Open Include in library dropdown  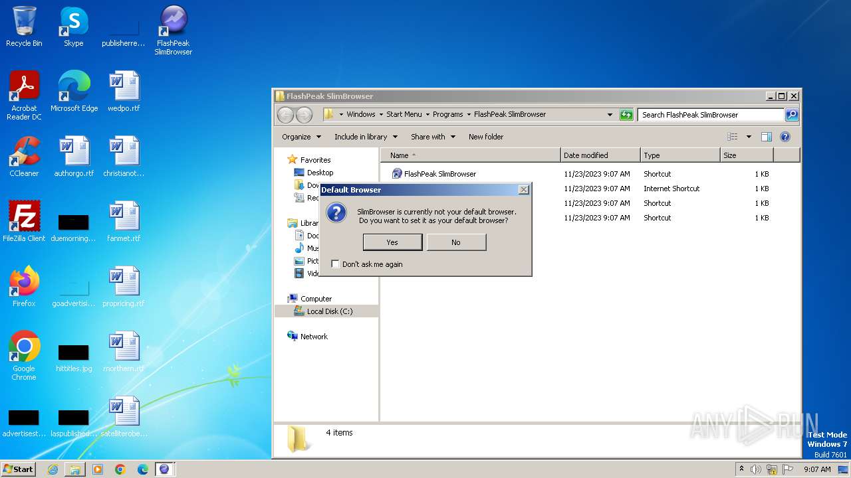[x=366, y=137]
